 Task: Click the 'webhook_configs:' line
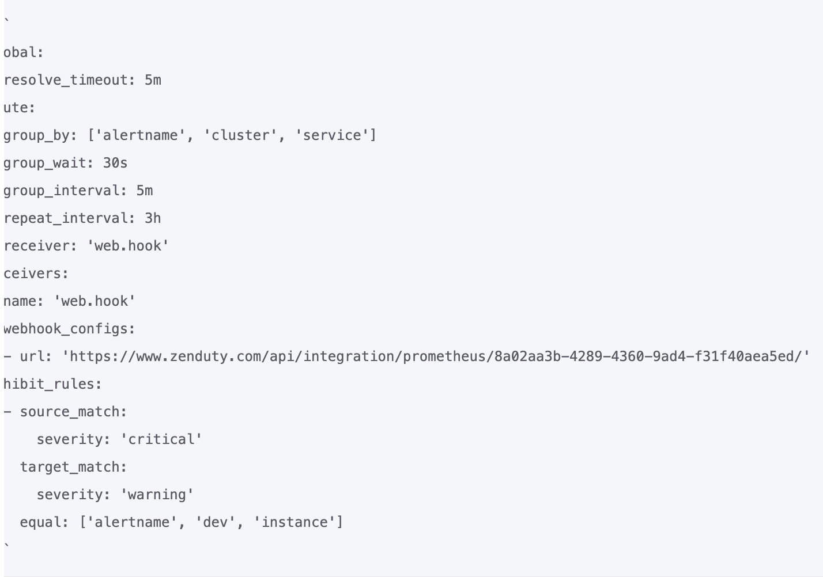[x=70, y=329]
